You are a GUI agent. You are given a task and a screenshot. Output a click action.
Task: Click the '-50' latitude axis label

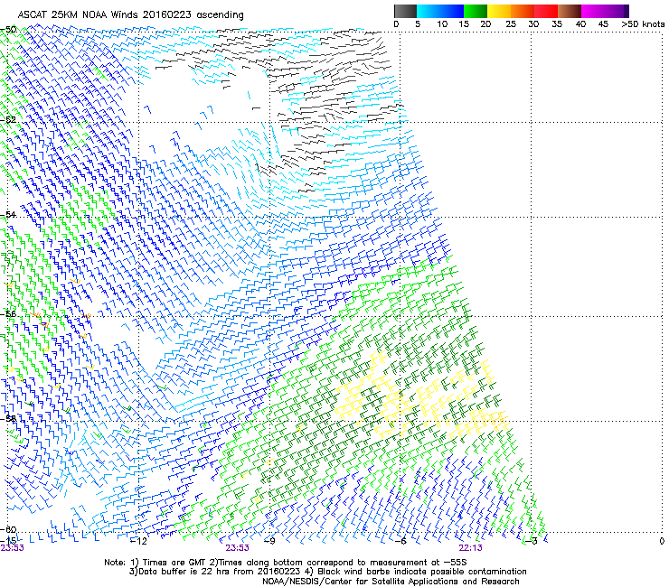8,30
